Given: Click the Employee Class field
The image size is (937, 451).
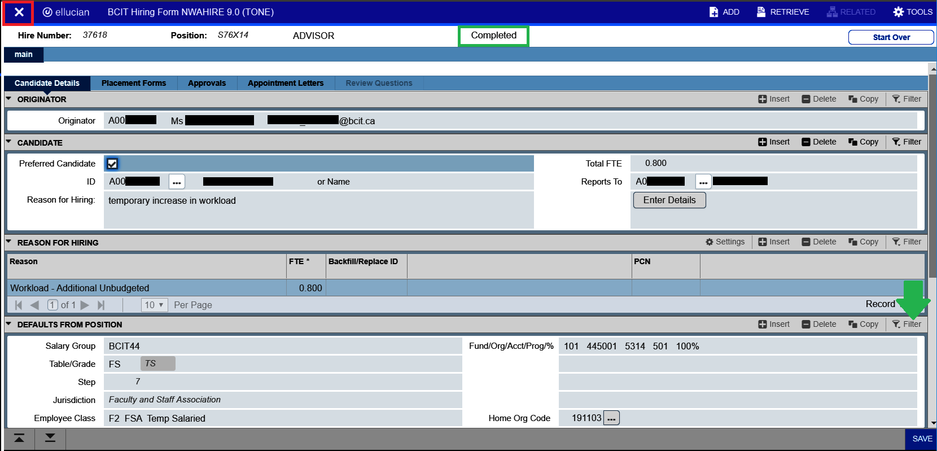Looking at the screenshot, I should point(283,418).
